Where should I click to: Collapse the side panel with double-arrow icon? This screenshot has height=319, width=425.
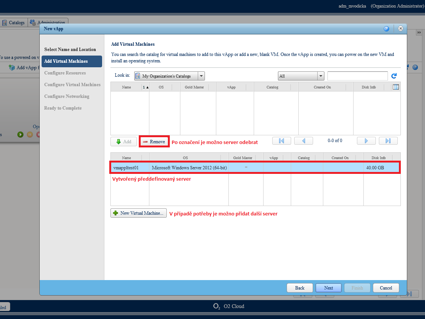point(419,33)
